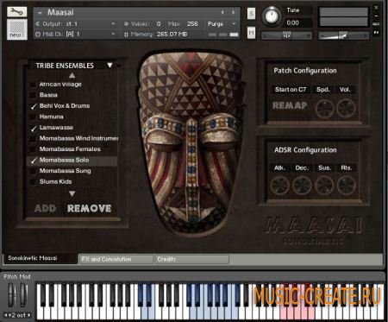Adjust the Sus. sustain knob
388x322 pixels.
(324, 186)
